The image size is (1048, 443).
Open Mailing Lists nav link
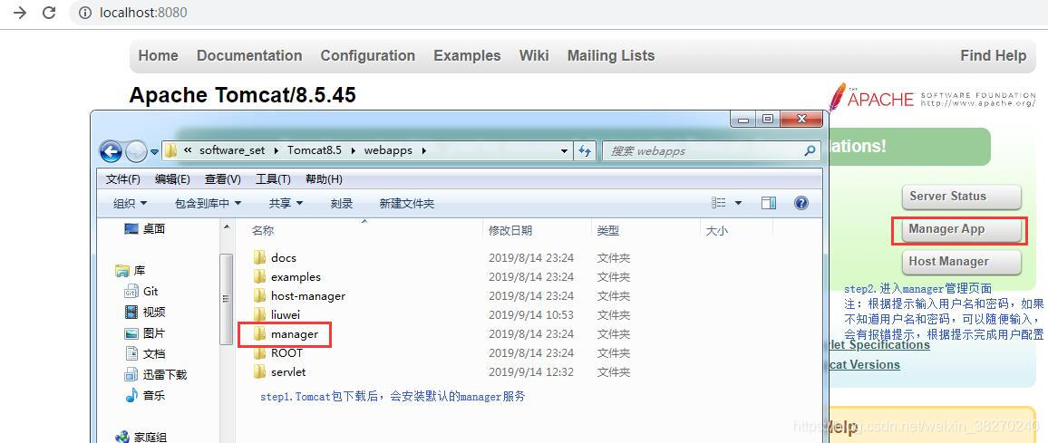pyautogui.click(x=611, y=55)
